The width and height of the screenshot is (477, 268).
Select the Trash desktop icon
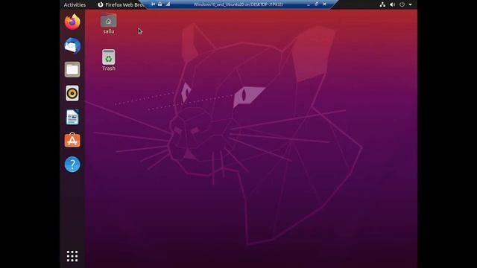click(x=109, y=60)
